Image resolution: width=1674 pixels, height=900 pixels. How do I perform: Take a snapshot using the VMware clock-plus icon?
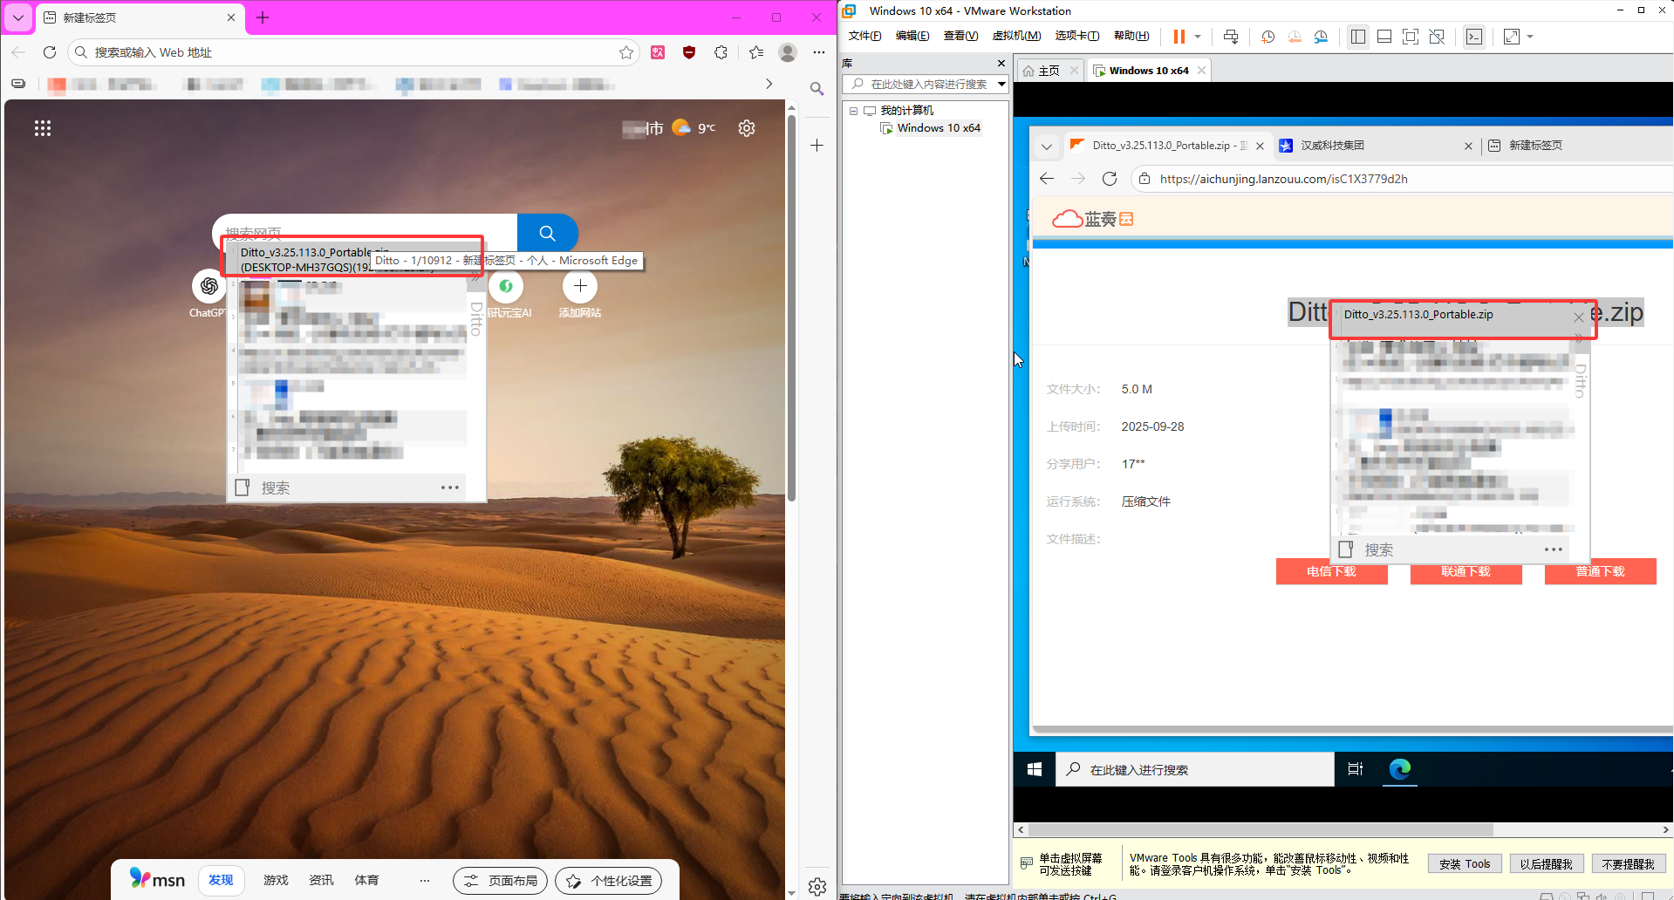tap(1267, 37)
